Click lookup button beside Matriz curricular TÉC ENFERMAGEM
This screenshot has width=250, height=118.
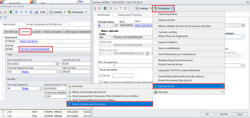click(x=147, y=53)
